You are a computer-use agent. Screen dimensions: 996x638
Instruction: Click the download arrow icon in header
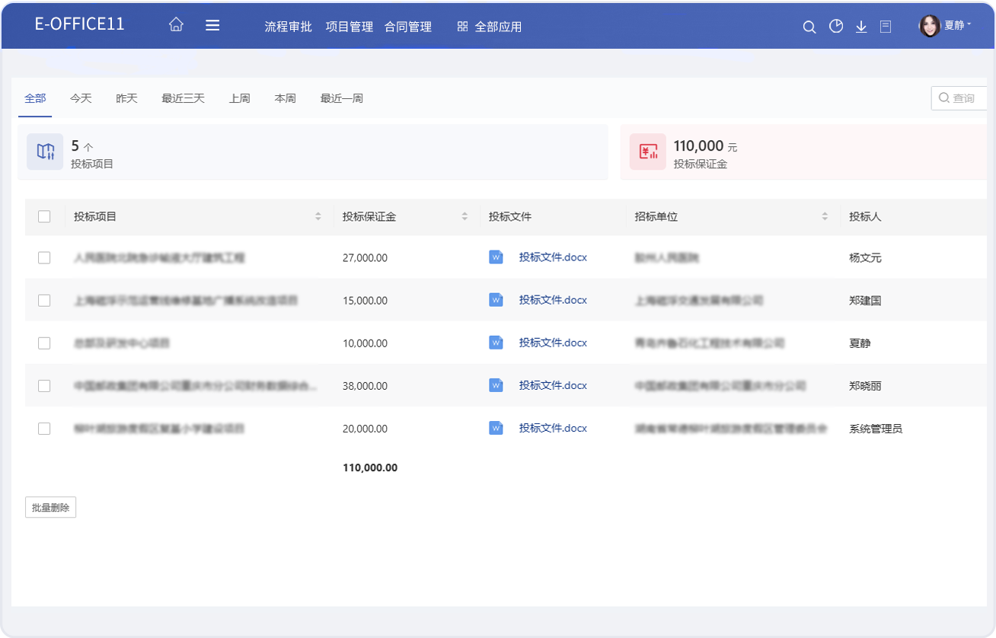(x=861, y=27)
